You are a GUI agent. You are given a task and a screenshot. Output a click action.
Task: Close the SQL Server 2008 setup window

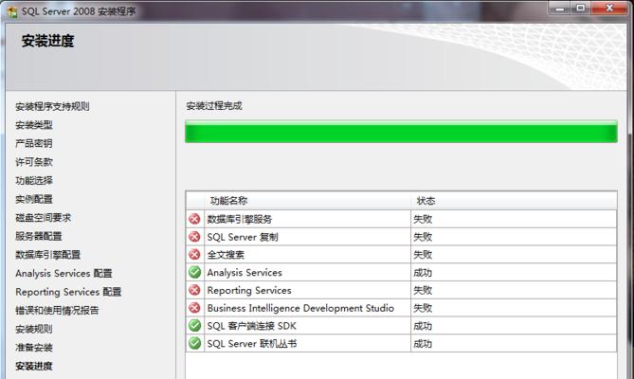pos(609,9)
